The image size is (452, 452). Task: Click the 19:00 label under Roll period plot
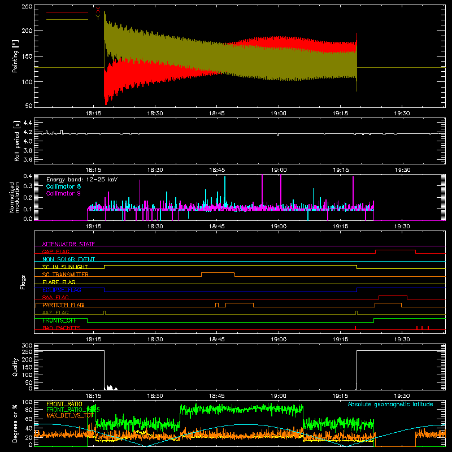[x=279, y=170]
